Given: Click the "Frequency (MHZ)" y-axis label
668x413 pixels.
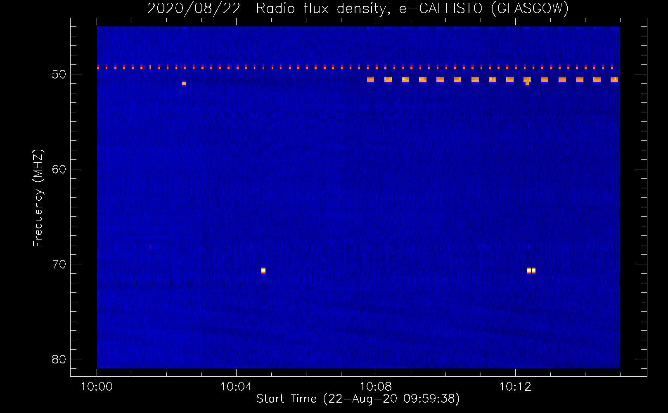Looking at the screenshot, I should [38, 198].
